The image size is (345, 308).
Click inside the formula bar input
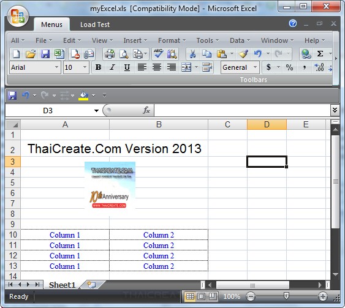pos(242,110)
